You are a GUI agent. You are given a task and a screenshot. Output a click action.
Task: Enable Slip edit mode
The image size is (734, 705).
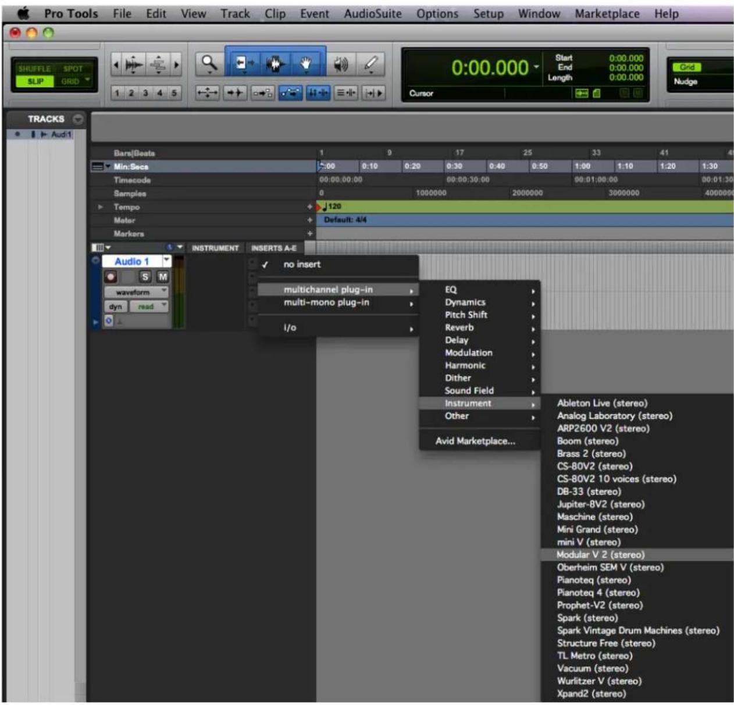pyautogui.click(x=35, y=81)
